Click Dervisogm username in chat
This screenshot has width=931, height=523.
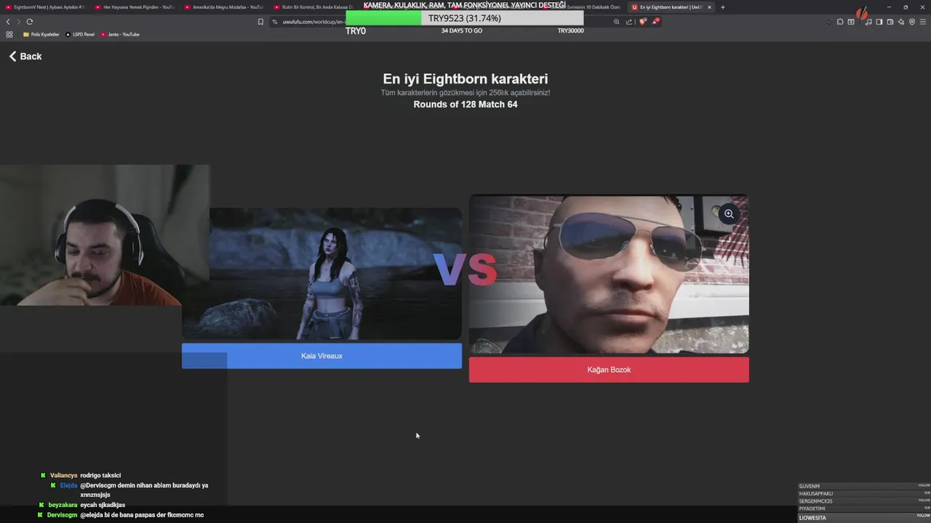tap(62, 515)
